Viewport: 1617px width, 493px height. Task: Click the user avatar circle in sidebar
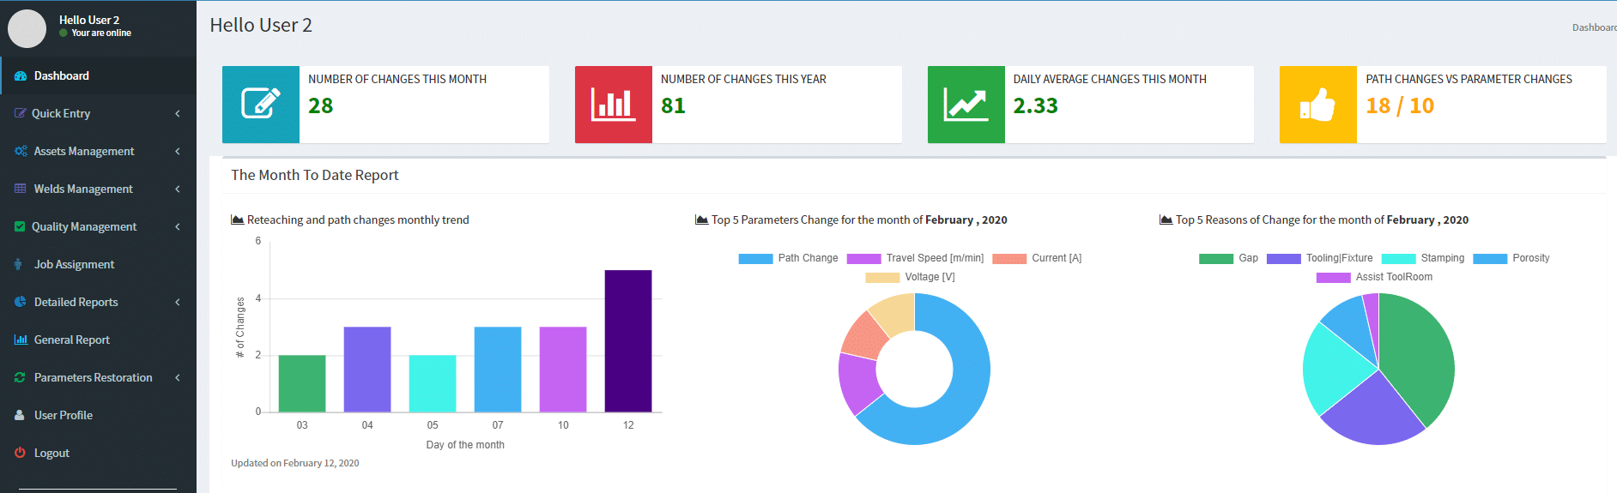(27, 28)
